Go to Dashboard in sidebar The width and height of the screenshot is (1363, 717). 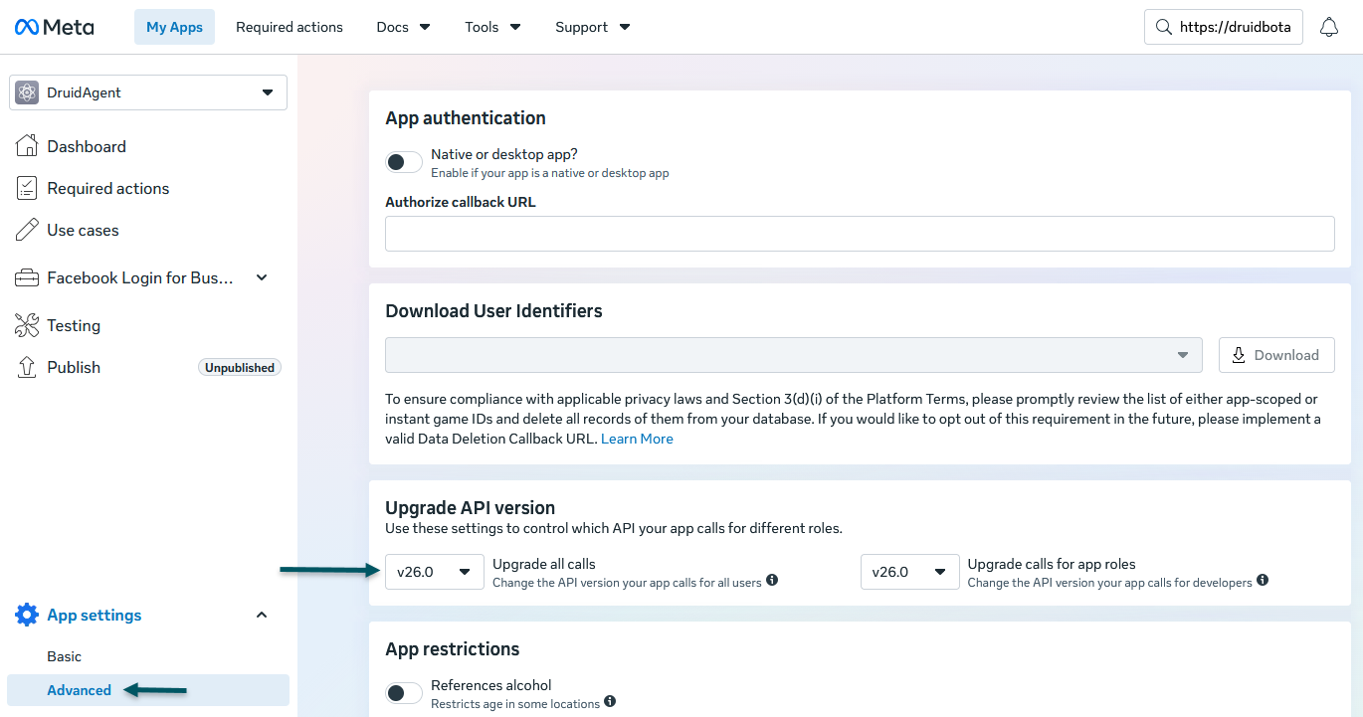pos(87,146)
